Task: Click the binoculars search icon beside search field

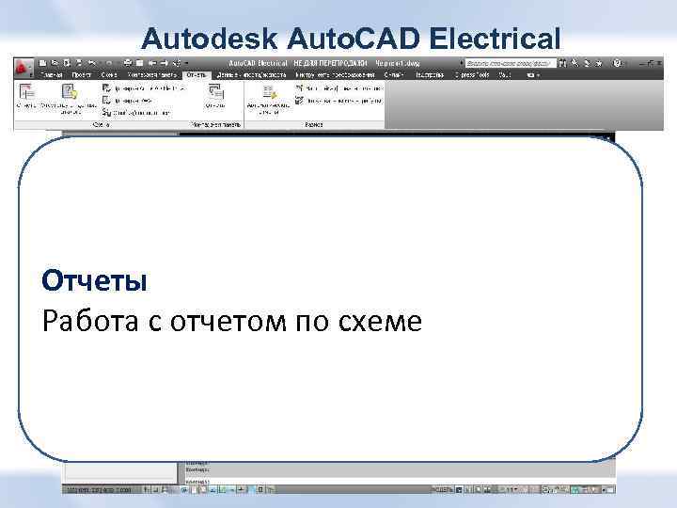Action: [x=562, y=63]
